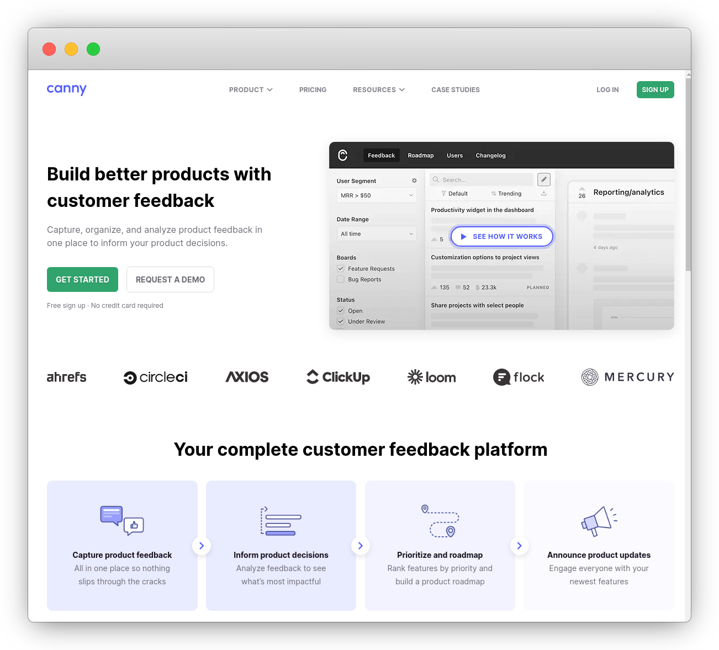The image size is (719, 650).
Task: Click arrow after Prioritize and roadmap card
Action: click(x=519, y=546)
